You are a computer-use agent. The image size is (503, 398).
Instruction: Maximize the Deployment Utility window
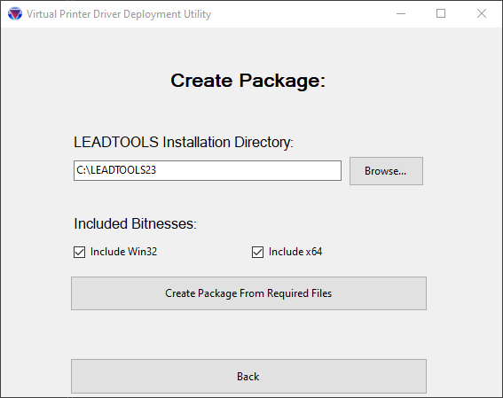(x=441, y=14)
